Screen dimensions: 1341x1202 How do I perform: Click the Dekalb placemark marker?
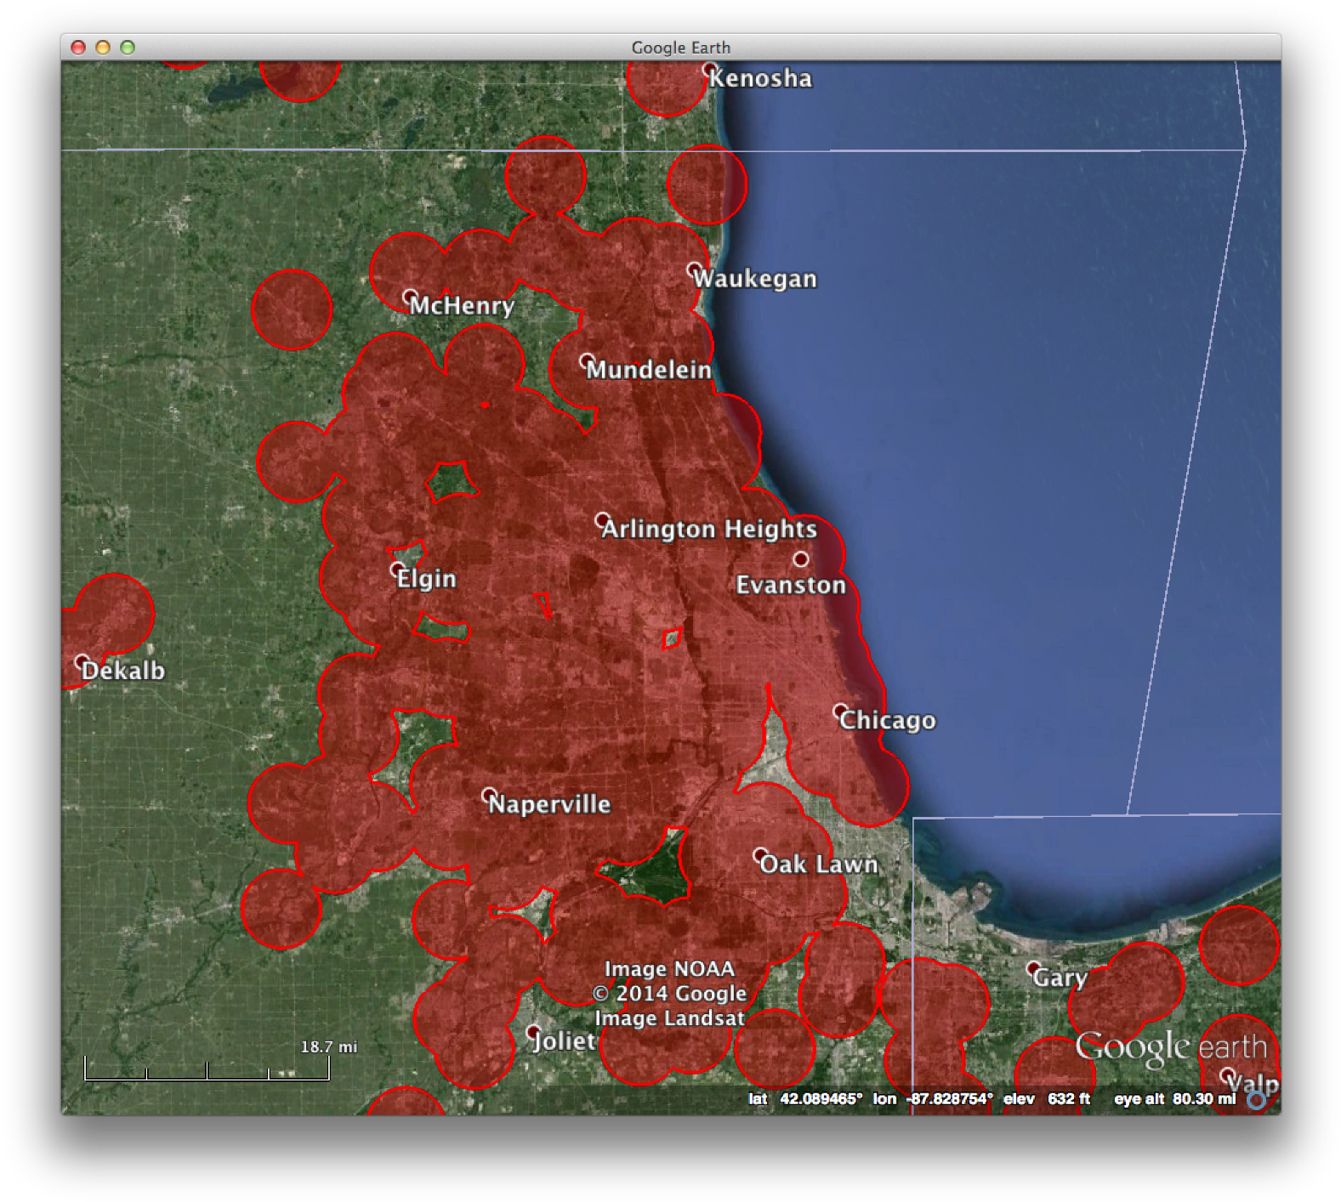pyautogui.click(x=82, y=661)
